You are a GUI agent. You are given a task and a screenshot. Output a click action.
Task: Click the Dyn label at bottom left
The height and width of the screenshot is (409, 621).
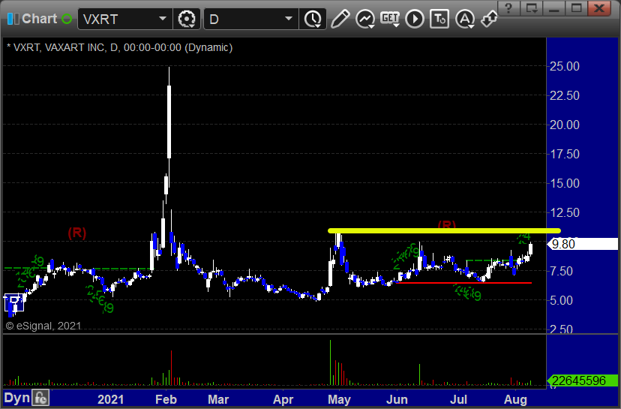click(17, 398)
